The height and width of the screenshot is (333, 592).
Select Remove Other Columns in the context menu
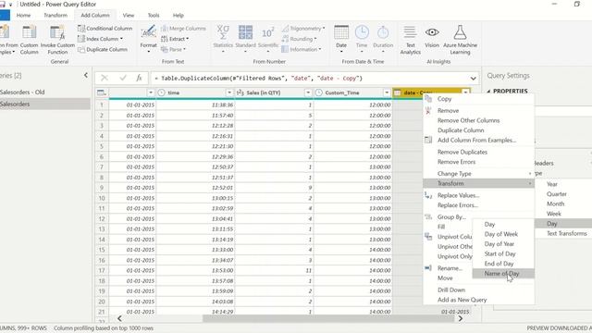click(x=479, y=120)
